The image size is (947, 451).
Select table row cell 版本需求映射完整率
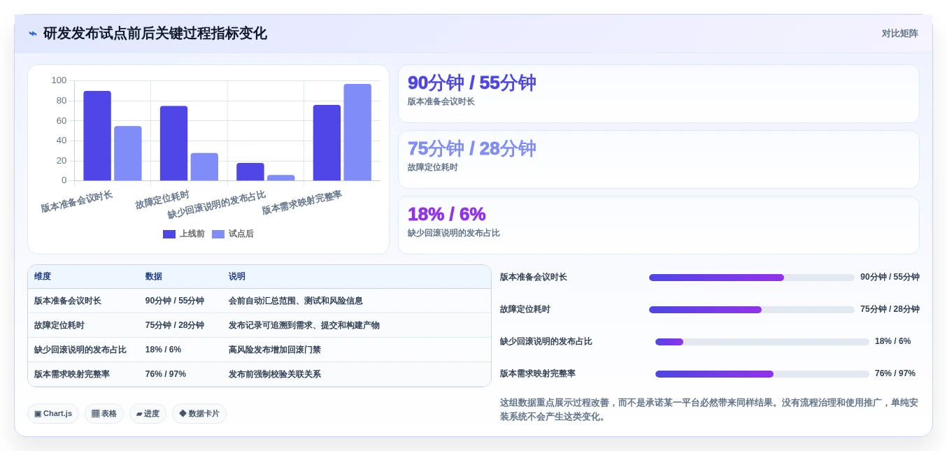point(72,374)
